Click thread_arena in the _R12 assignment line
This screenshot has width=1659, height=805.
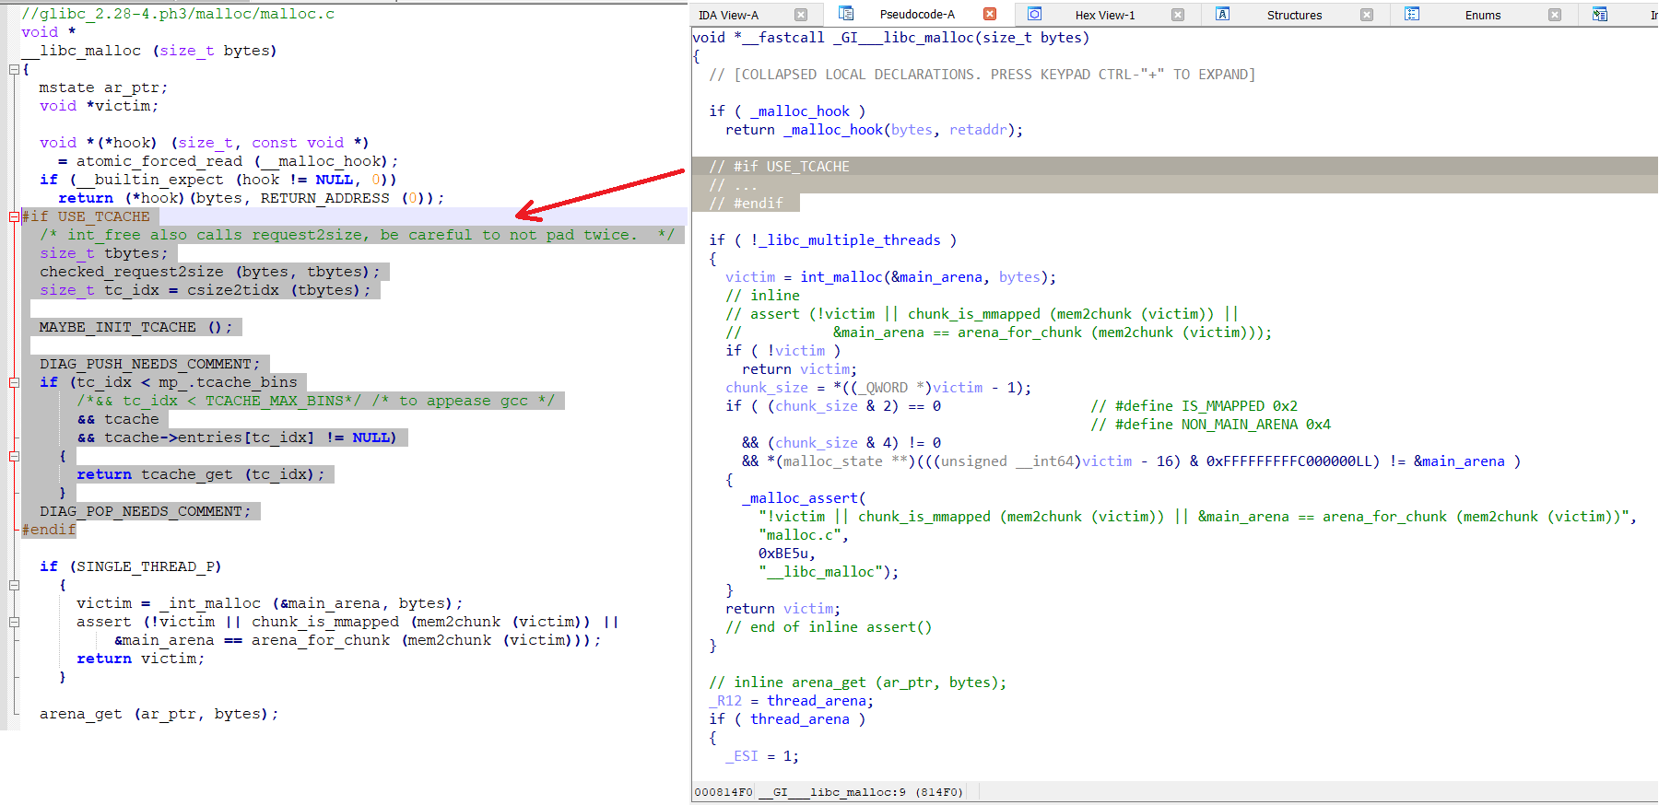click(819, 701)
